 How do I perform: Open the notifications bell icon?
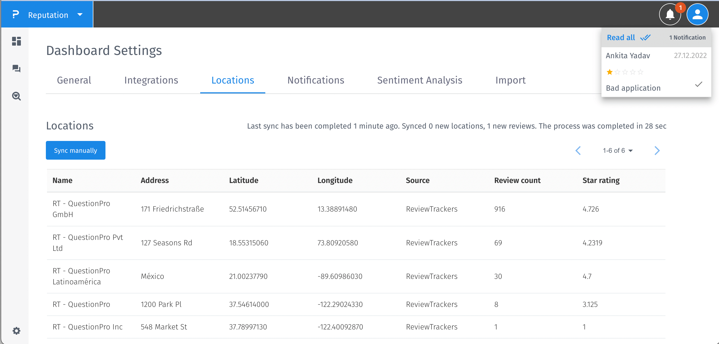[670, 15]
